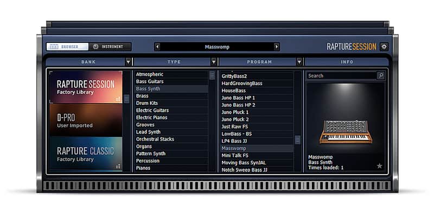Screen dimensions: 434x217
Task: Load the GrittyBass2 program
Action: 257,76
